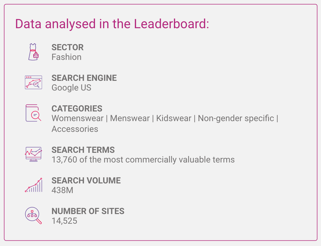Screen dimensions: 321x246
Task: Click the Data analysed in the Leaderboard title
Action: [x=112, y=24]
